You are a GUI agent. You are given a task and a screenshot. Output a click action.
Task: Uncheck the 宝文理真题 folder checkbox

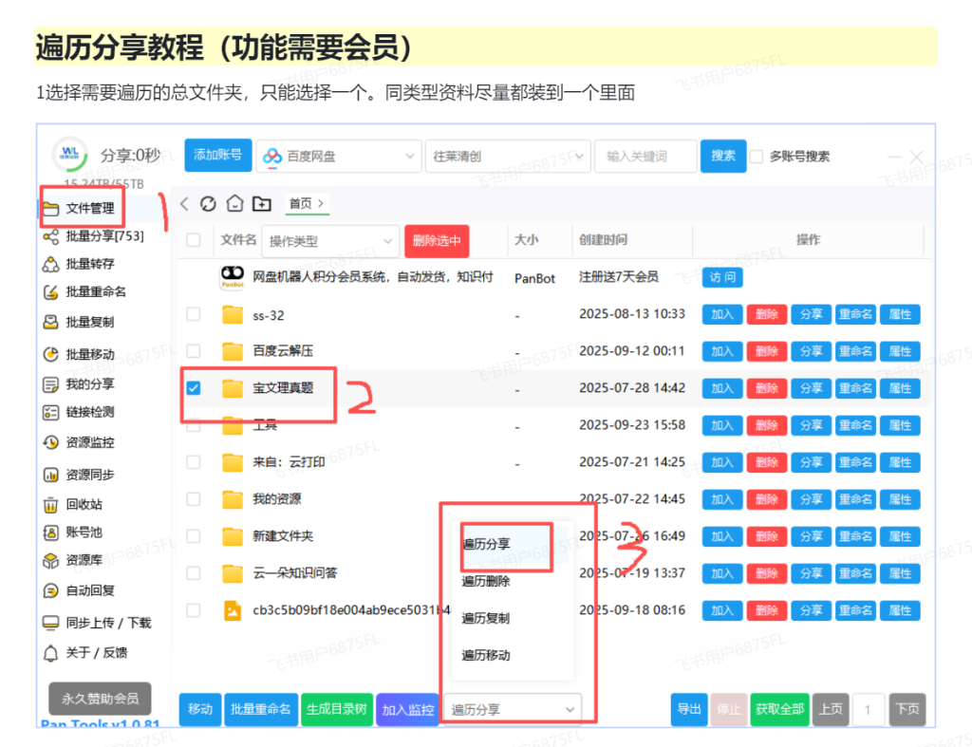[194, 388]
